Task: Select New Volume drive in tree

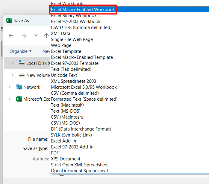Action: 35,75
